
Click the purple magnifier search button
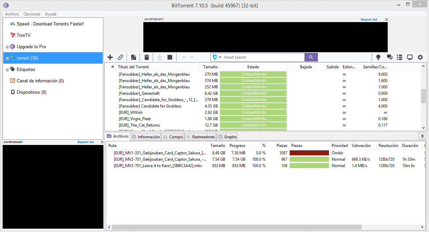point(311,57)
